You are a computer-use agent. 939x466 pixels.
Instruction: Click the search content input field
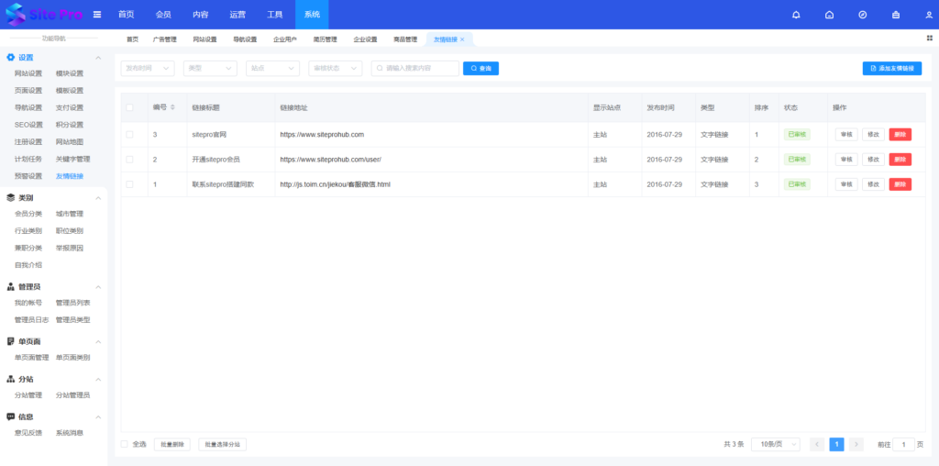pos(415,68)
